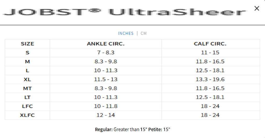This screenshot has height=138, width=265.
Task: Switch units to CM
Action: click(x=144, y=33)
